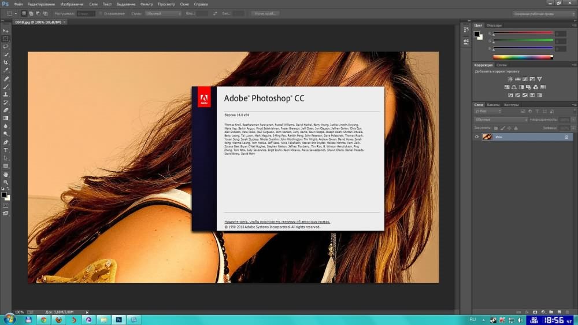Select the Crop tool
Image resolution: width=578 pixels, height=325 pixels.
pos(6,62)
